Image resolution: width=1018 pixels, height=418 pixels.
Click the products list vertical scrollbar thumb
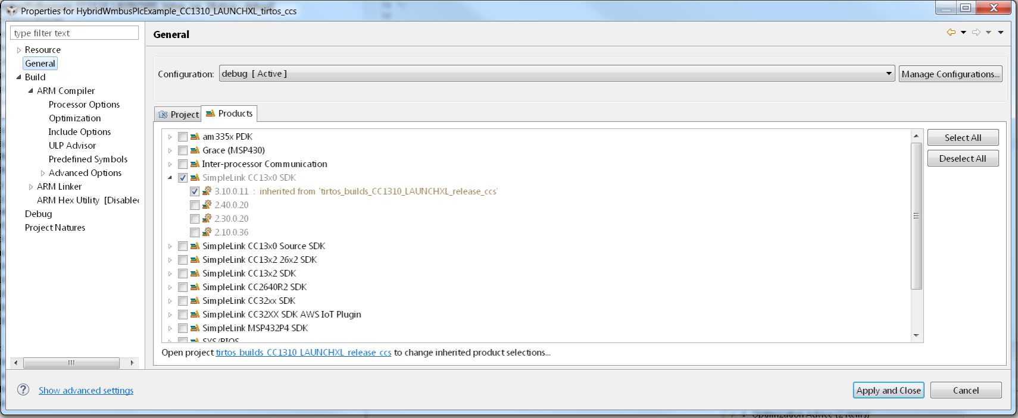(x=916, y=216)
